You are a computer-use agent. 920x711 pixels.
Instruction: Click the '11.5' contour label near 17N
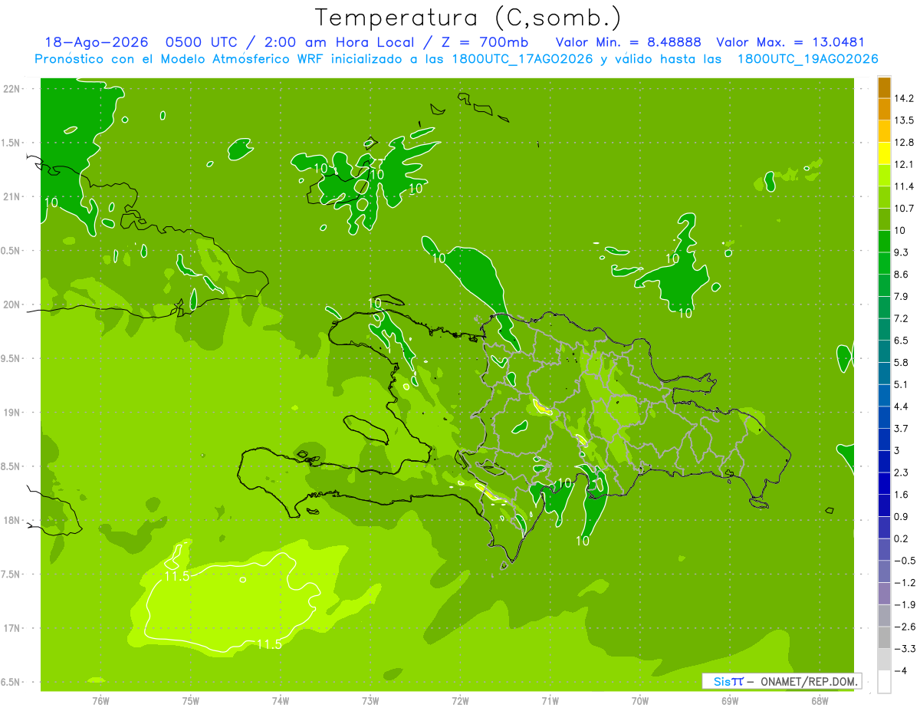269,644
